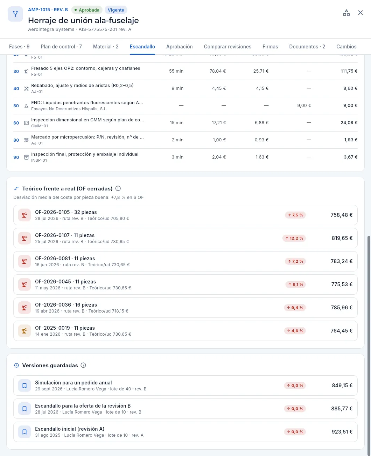Open the Documentos tab
This screenshot has width=371, height=456.
click(x=307, y=47)
